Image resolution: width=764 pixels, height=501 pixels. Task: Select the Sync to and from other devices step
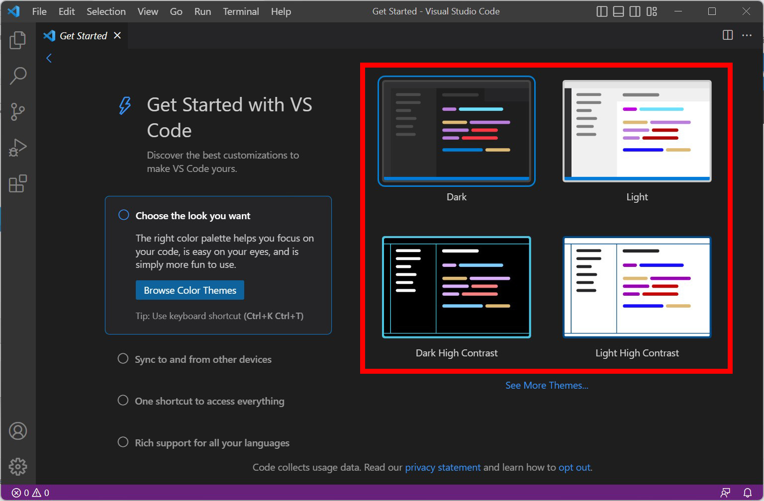pyautogui.click(x=203, y=359)
